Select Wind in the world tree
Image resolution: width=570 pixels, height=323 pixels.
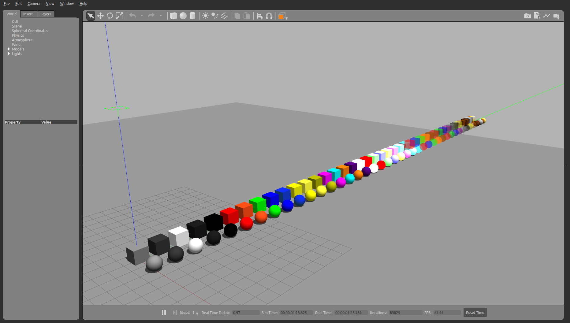click(16, 44)
